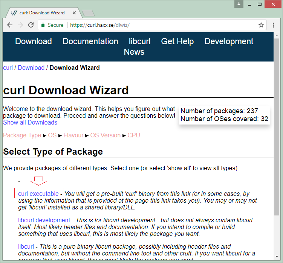
Task: Go to curl breadcrumb link
Action: coord(8,68)
